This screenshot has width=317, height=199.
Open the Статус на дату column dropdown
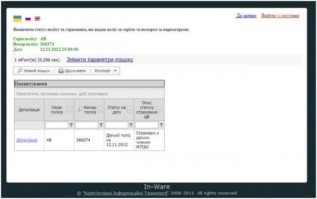130,109
